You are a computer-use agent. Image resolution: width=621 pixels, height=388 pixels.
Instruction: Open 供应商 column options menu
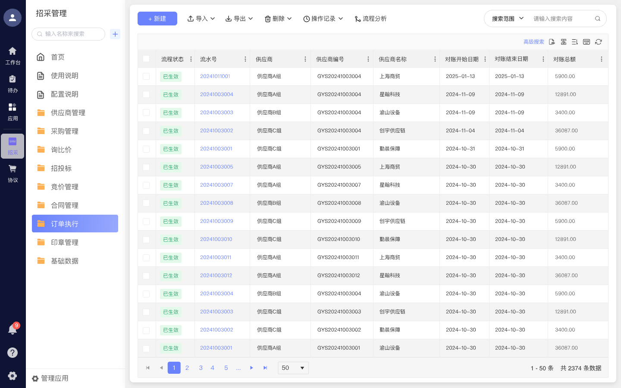[305, 59]
